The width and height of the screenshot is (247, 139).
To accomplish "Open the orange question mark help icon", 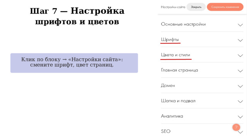I will click(x=236, y=127).
